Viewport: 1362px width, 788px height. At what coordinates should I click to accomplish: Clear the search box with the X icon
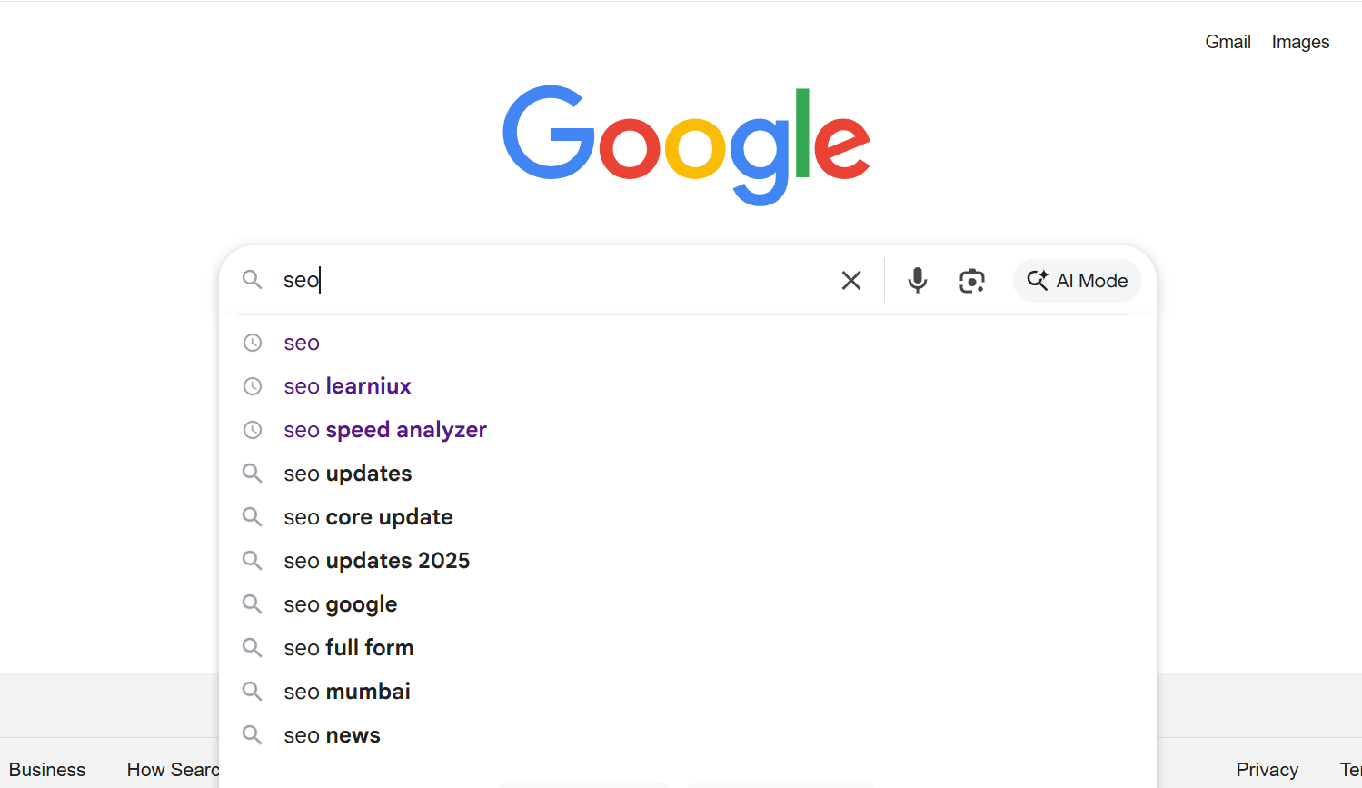[850, 281]
